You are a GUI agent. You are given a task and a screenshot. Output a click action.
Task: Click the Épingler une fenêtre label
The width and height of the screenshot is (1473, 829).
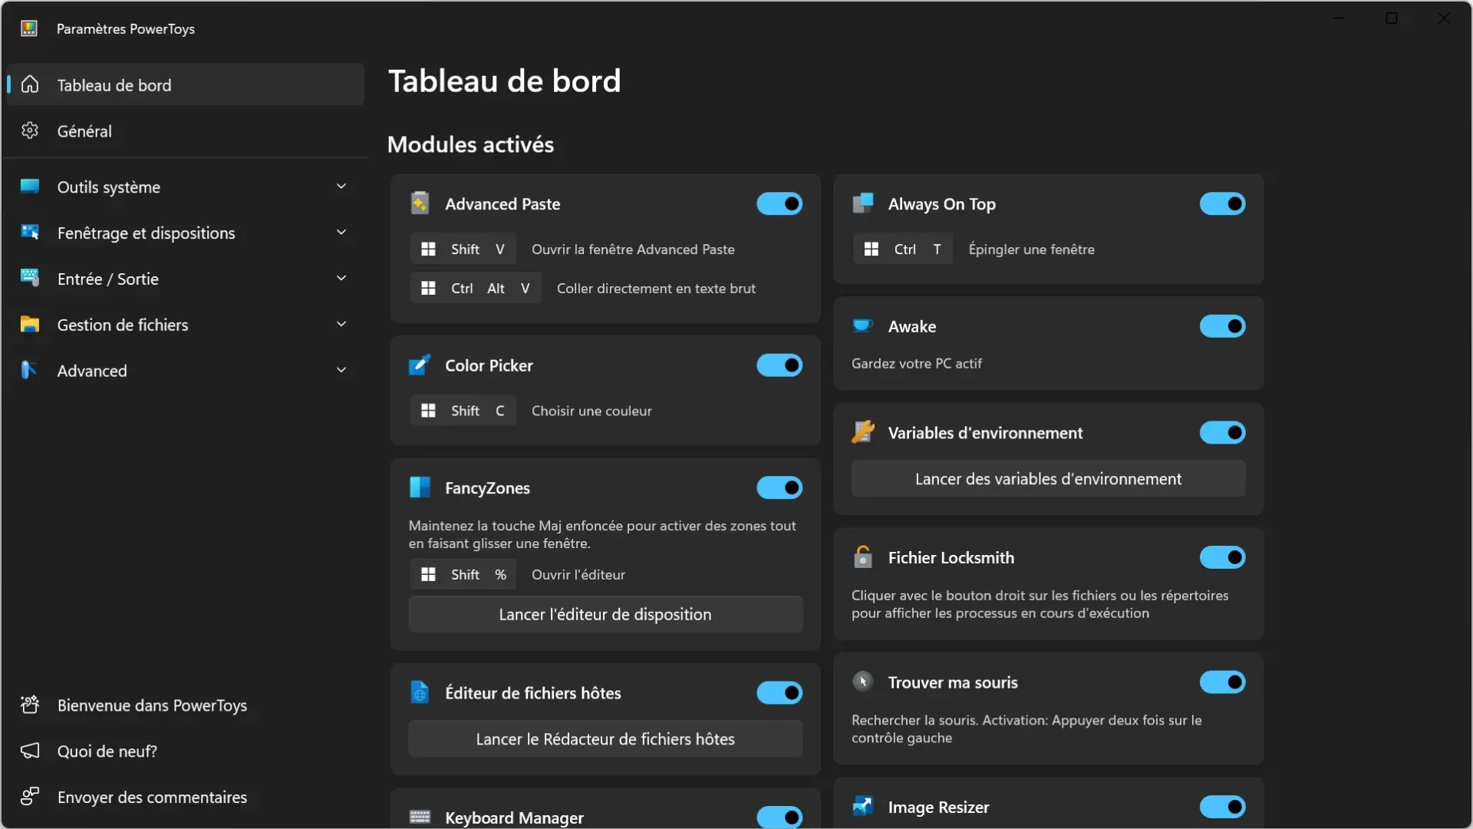(1031, 249)
